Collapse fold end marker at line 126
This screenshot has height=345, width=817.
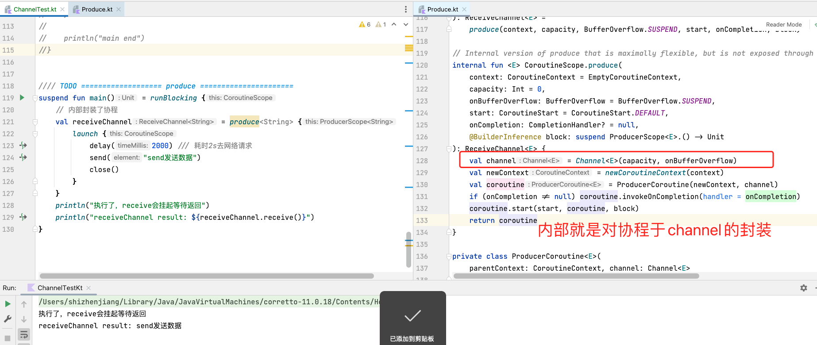point(35,181)
